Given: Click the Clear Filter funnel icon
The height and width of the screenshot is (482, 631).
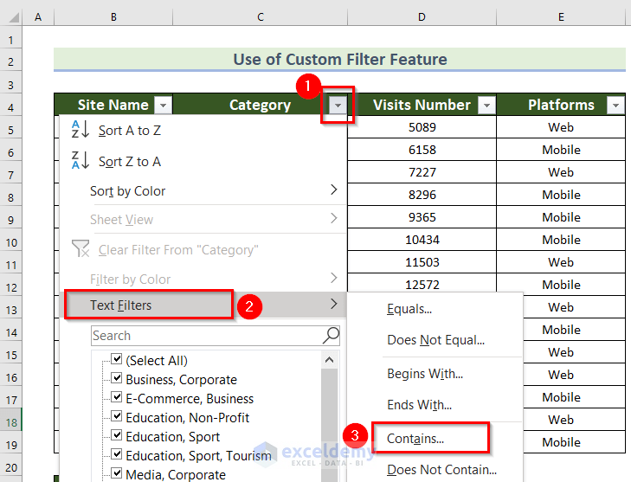Looking at the screenshot, I should 80,249.
